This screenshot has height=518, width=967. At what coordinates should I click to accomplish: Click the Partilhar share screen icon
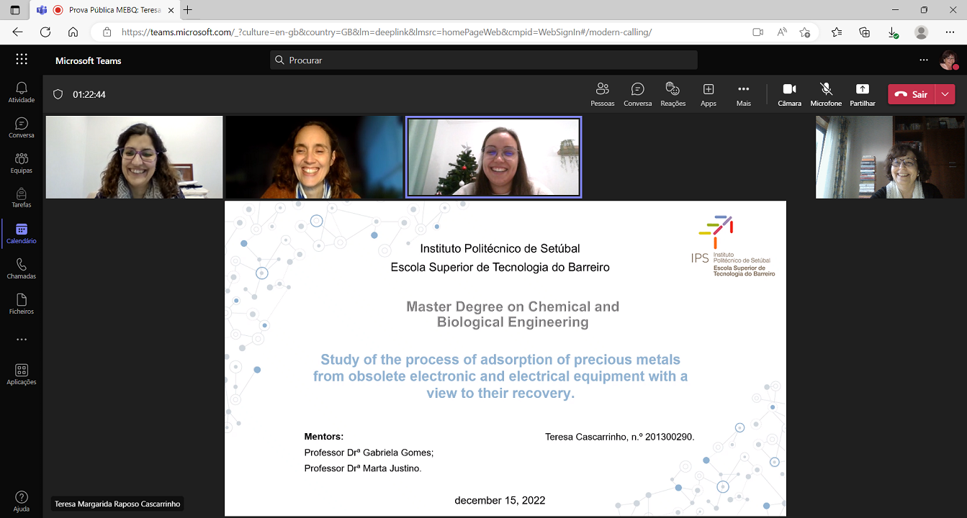[x=862, y=94]
